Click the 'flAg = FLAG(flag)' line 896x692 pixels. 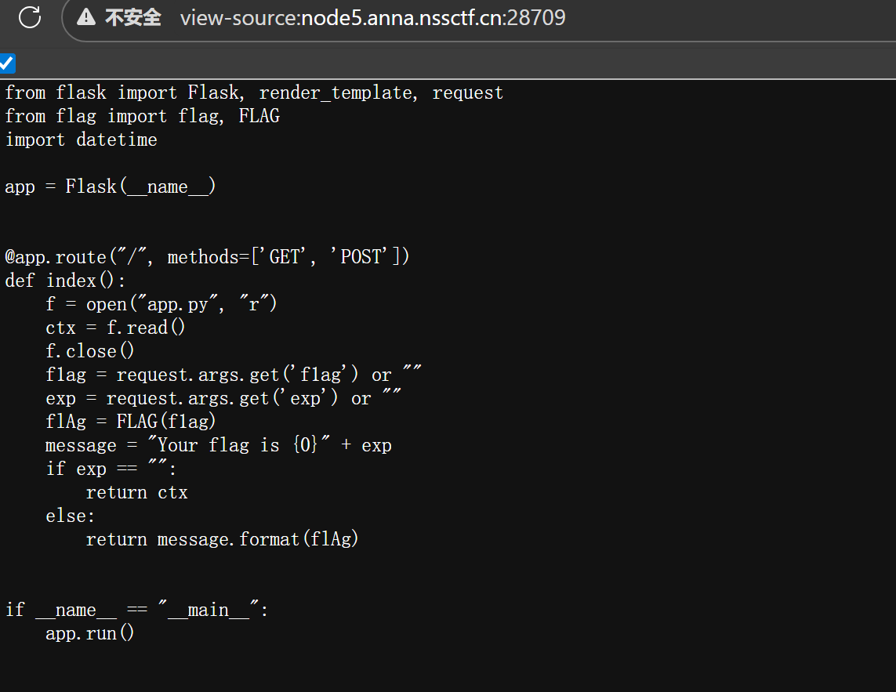[131, 422]
